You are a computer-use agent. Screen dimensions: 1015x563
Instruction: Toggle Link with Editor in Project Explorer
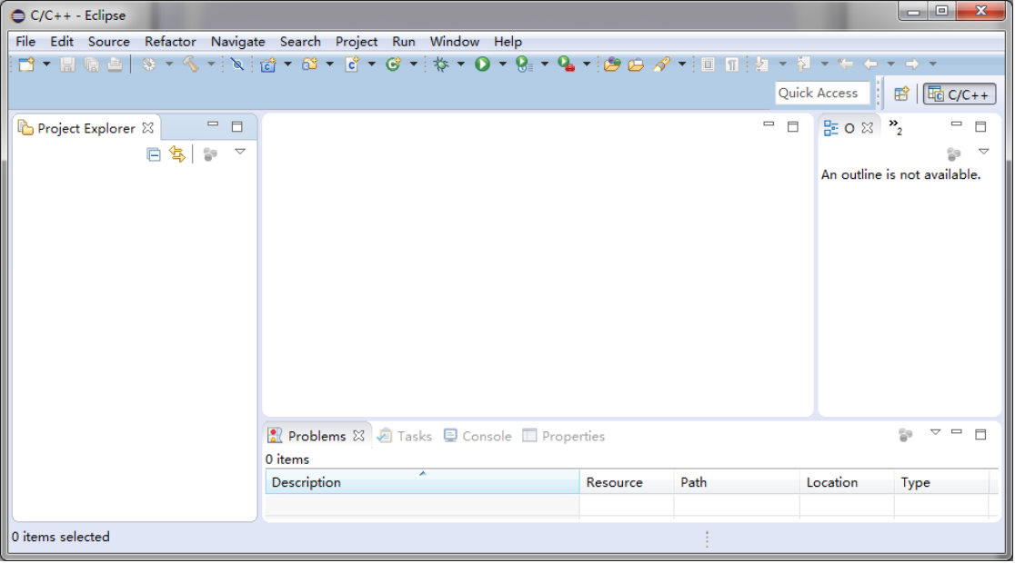click(x=177, y=154)
